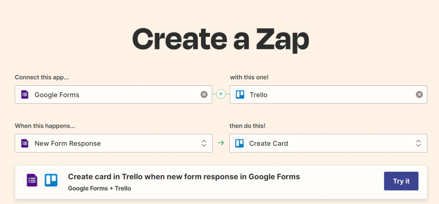Expand the Create Card action dropdown
The height and width of the screenshot is (204, 439).
tap(418, 144)
